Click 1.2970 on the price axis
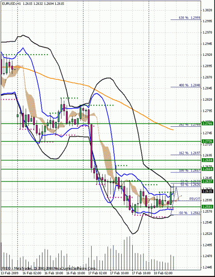Viewport: 215px width, 277px height. coord(207,32)
